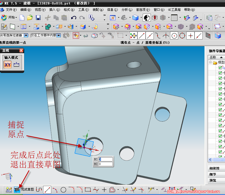Toggle the quadrant point snap icon
Screen dimensions: 225x195
tap(182, 36)
